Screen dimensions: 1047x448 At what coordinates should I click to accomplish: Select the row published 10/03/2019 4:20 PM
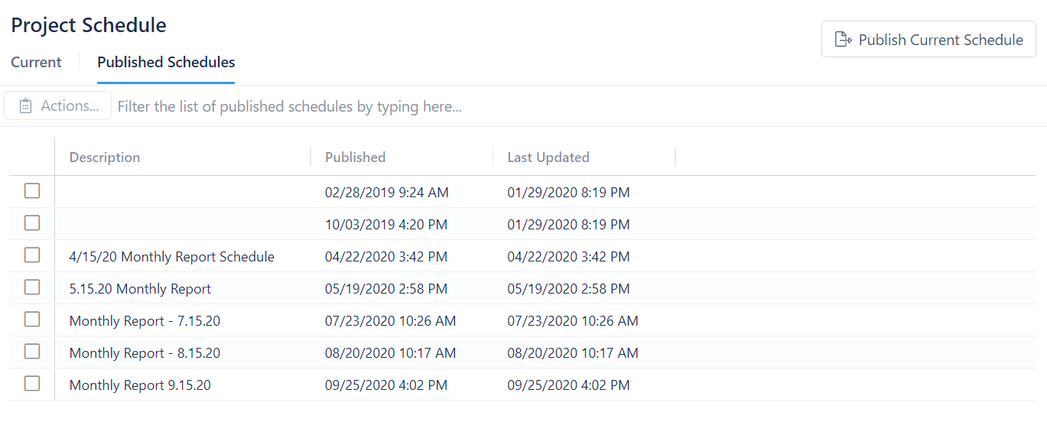pyautogui.click(x=32, y=223)
